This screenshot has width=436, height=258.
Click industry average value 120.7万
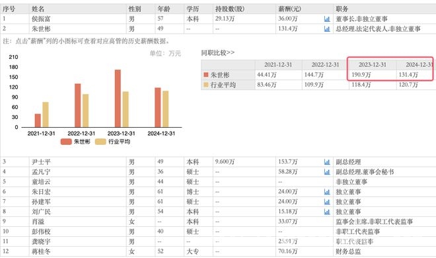[408, 85]
